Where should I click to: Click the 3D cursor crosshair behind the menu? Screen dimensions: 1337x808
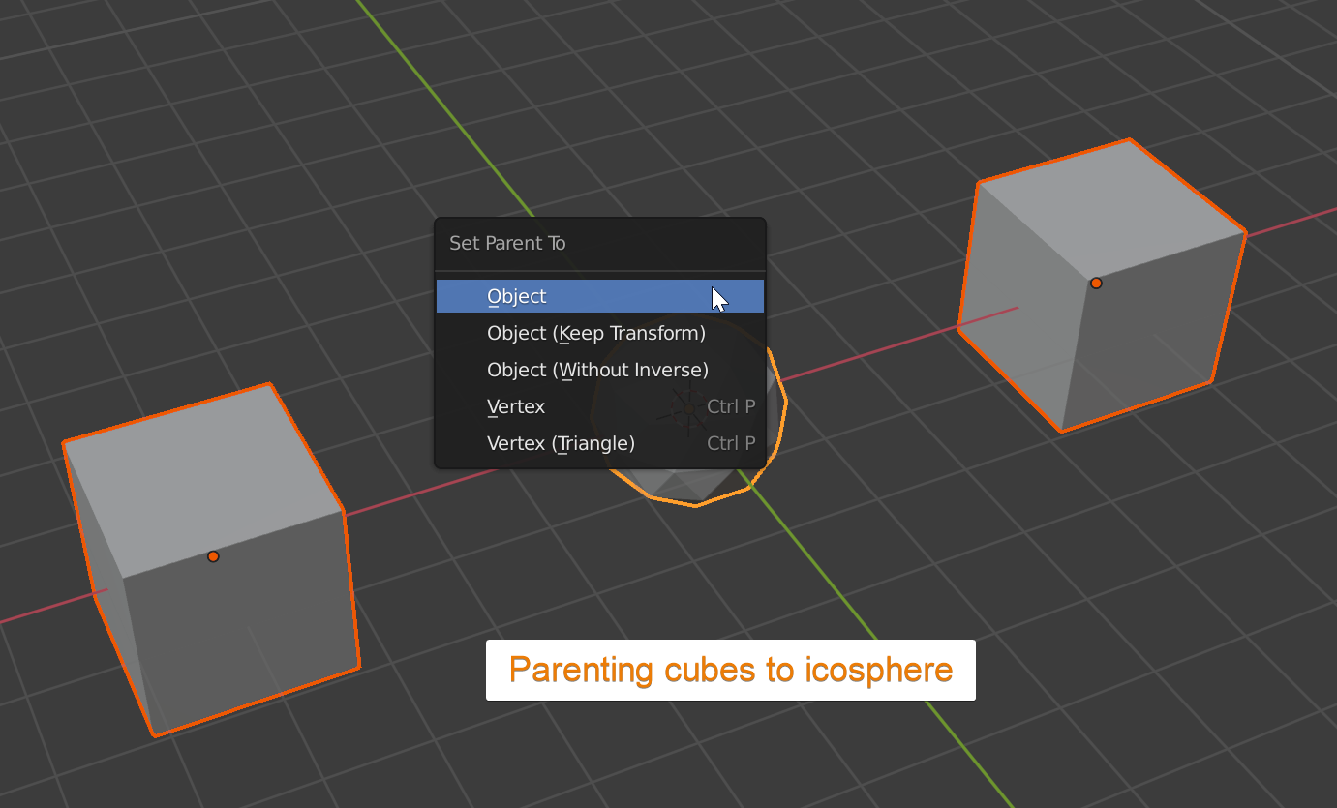click(688, 409)
